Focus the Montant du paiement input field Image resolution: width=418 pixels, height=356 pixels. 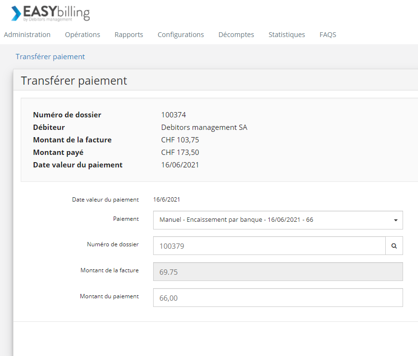click(278, 298)
